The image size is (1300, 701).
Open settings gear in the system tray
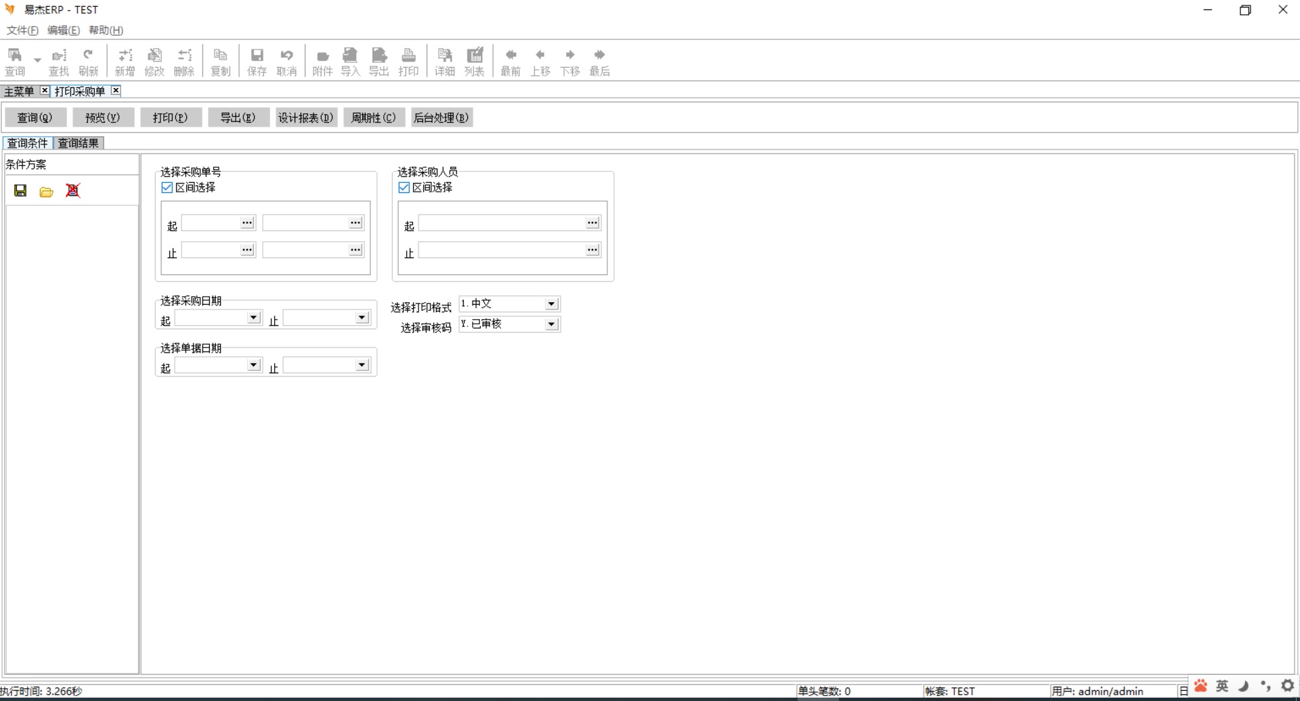1287,685
